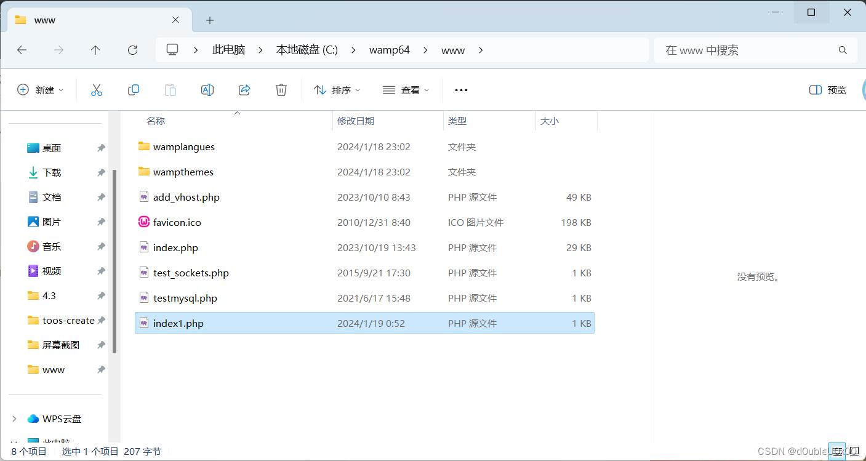Click the Cut scissors icon
This screenshot has height=461, width=866.
[96, 90]
